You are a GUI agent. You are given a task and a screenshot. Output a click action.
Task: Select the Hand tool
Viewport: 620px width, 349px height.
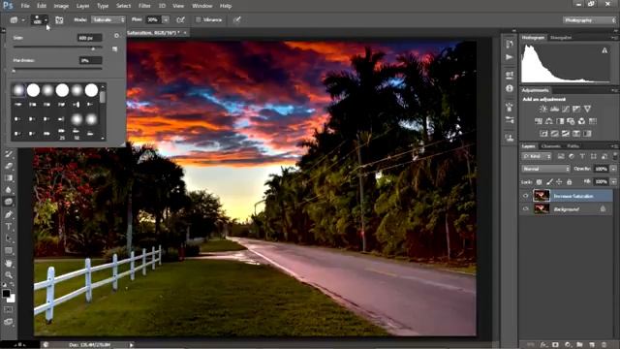pyautogui.click(x=9, y=263)
